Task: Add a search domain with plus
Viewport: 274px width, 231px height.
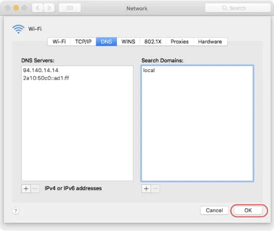Action: click(146, 188)
